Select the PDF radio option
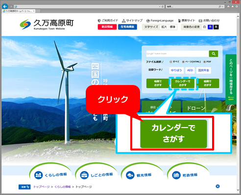This screenshot has height=195, width=241. (204, 62)
